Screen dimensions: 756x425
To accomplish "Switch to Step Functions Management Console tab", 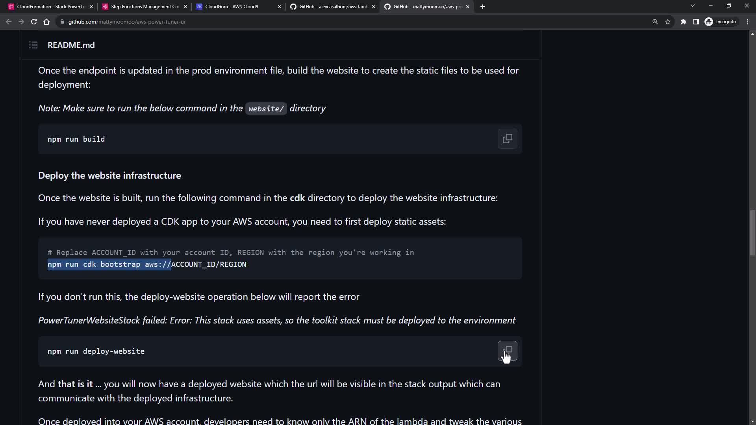I will click(x=142, y=7).
